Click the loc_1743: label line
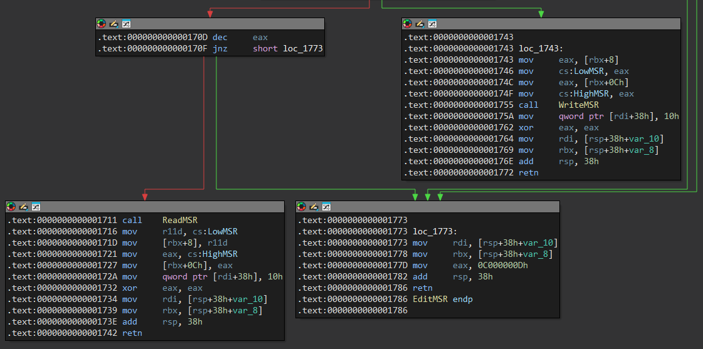The image size is (703, 349). point(540,49)
